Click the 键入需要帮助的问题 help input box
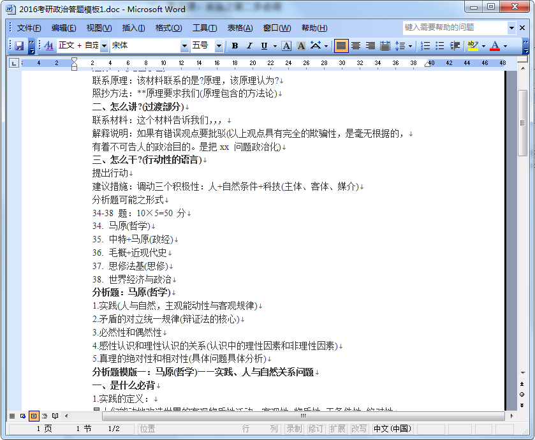 pos(455,27)
